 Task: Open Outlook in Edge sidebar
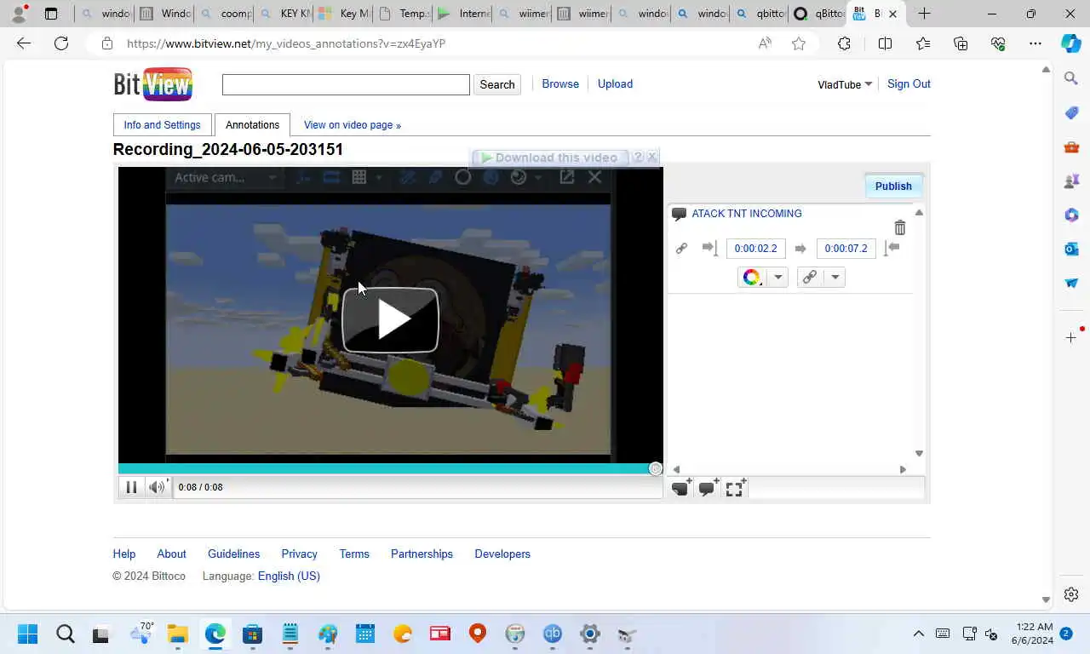click(1071, 249)
